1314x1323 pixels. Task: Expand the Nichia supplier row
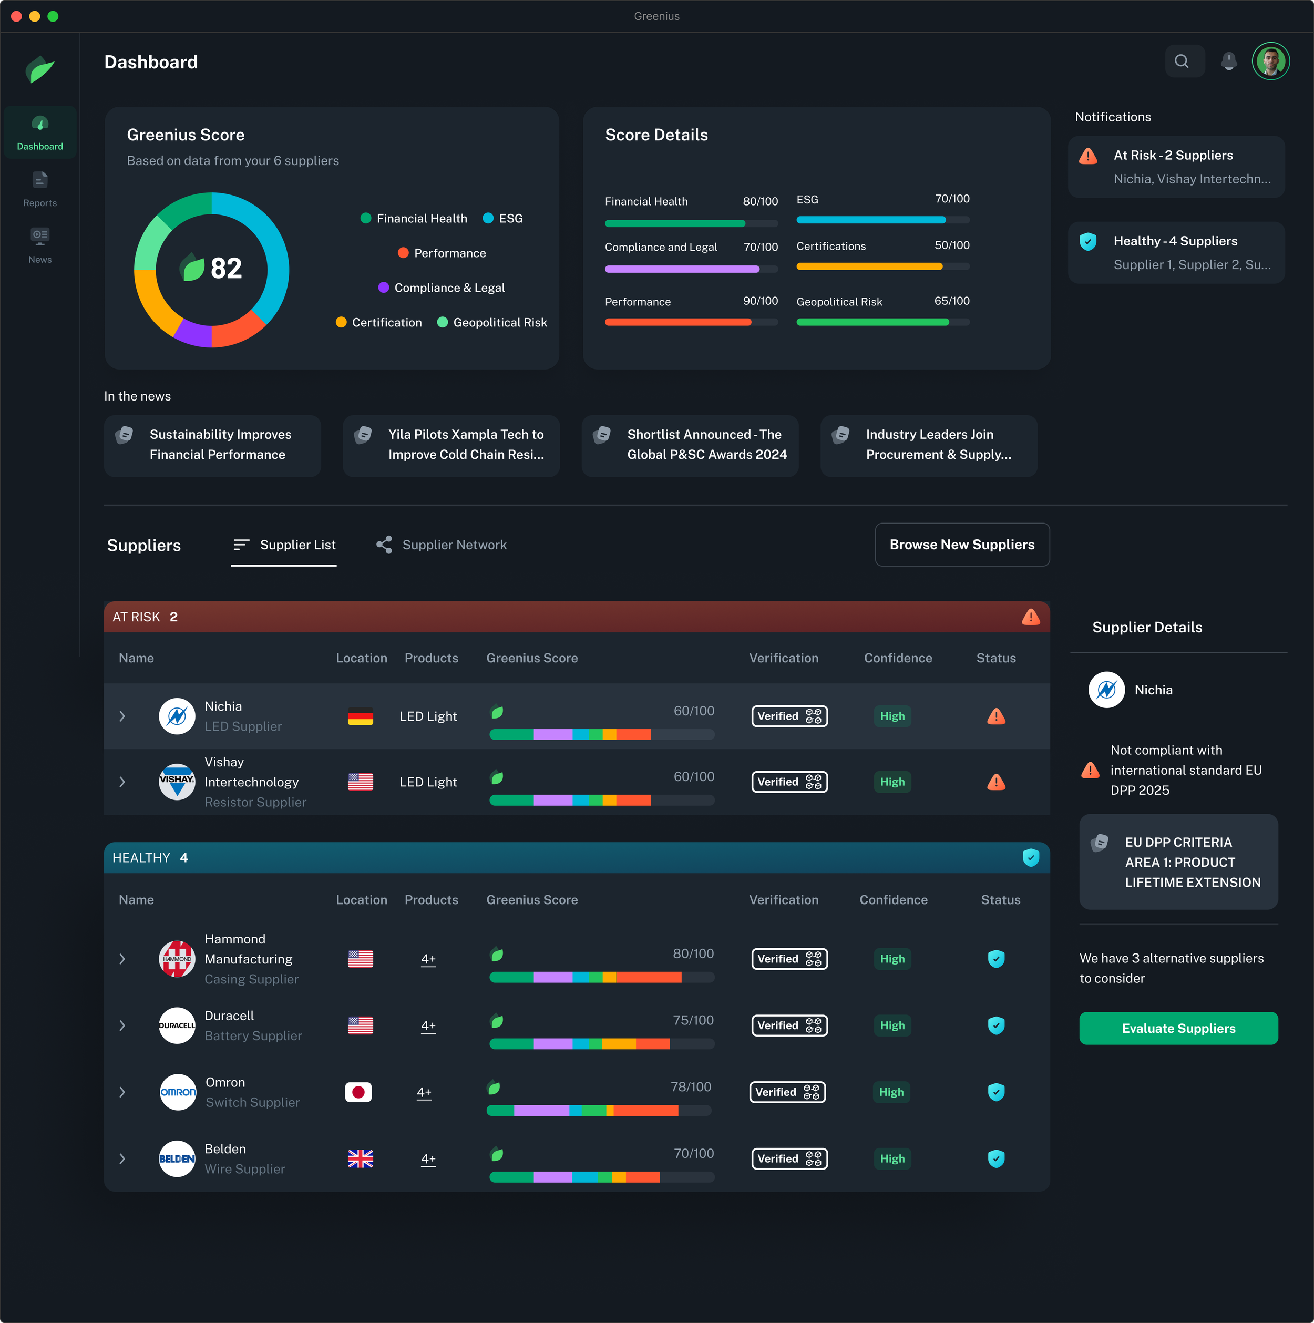(122, 716)
